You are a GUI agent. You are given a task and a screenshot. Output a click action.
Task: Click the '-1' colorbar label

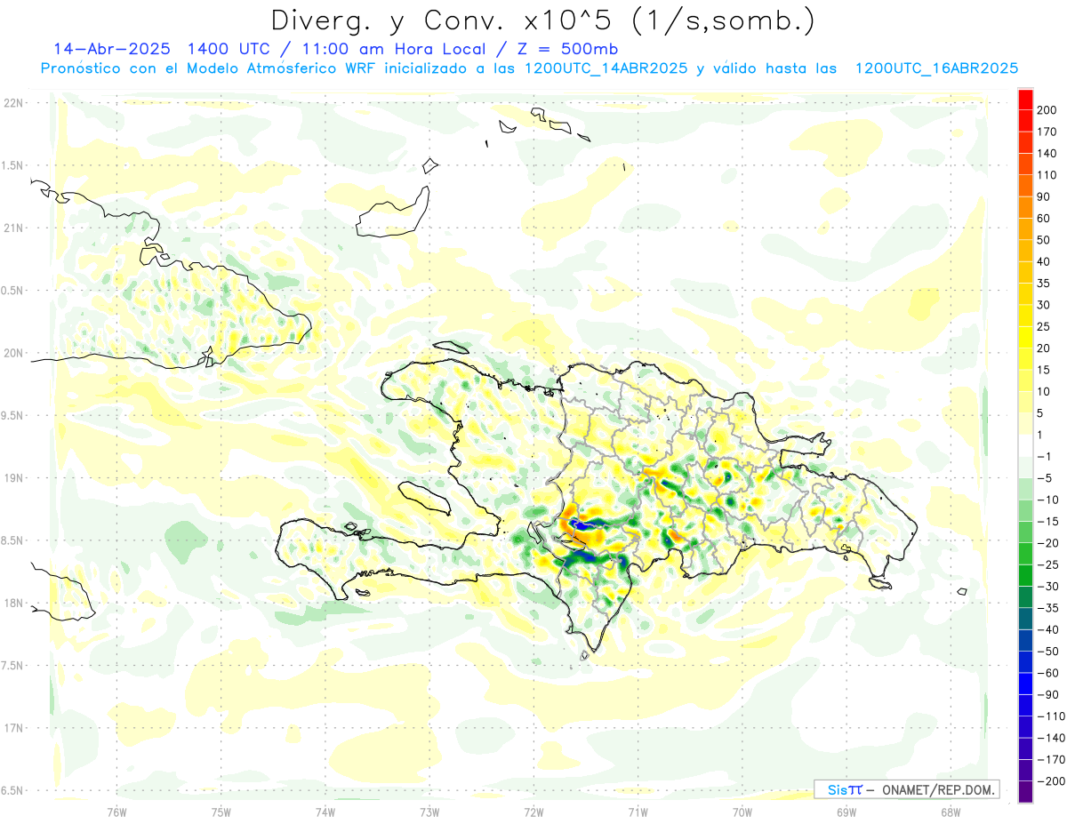[x=1044, y=457]
